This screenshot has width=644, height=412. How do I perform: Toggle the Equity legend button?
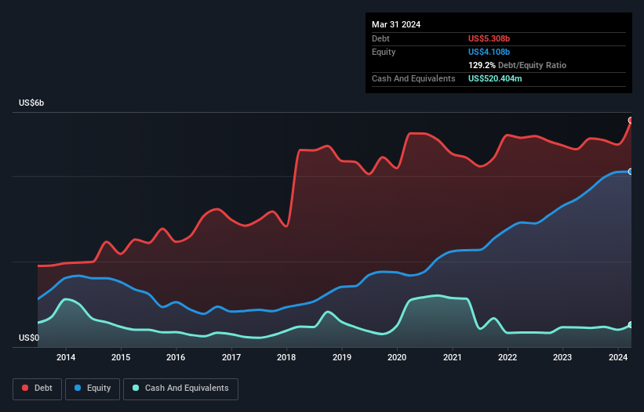93,389
